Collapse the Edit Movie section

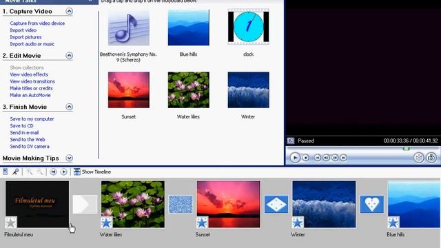[69, 56]
